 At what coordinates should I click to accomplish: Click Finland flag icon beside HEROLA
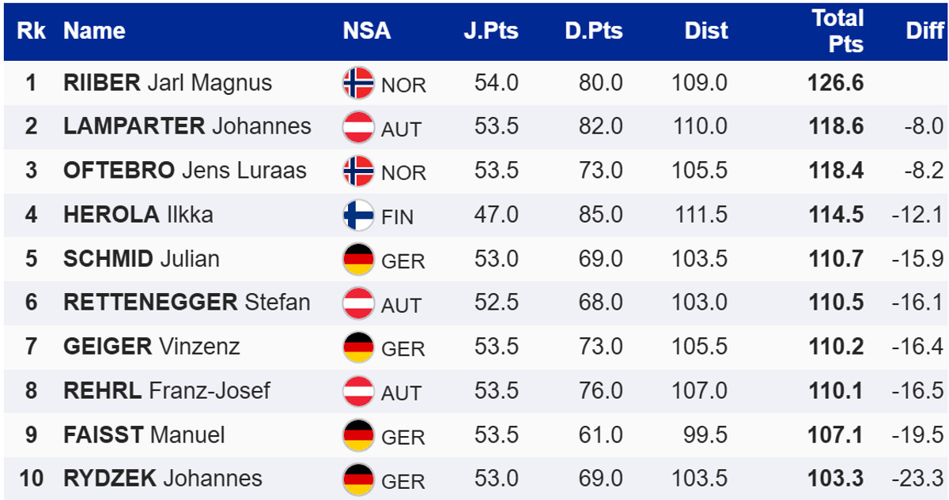tap(358, 215)
